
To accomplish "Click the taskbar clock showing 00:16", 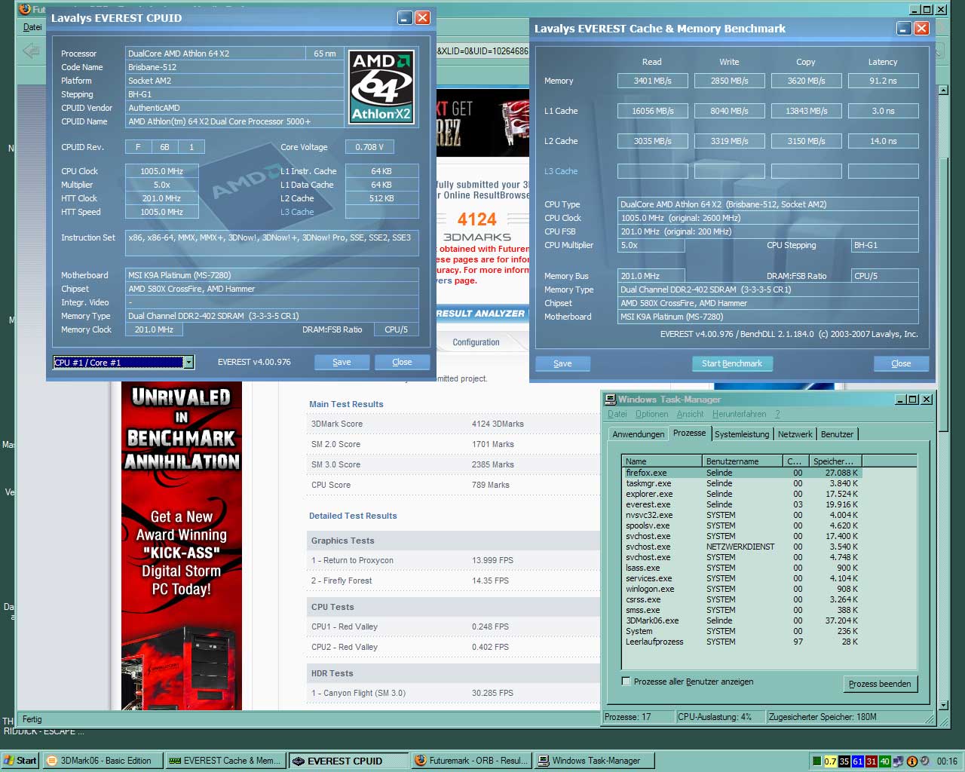I will pyautogui.click(x=947, y=761).
